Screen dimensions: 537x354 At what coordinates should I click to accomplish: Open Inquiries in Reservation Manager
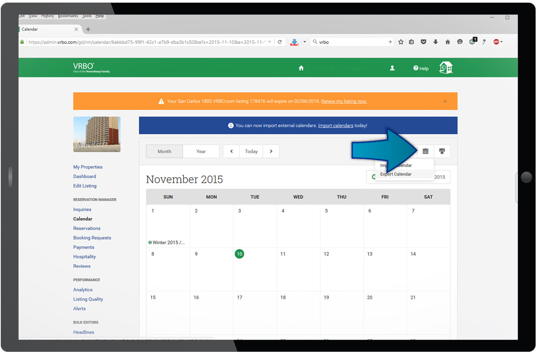pyautogui.click(x=82, y=209)
